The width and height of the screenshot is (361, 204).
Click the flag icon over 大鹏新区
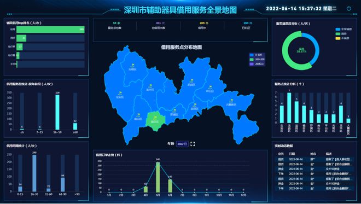(x=231, y=101)
